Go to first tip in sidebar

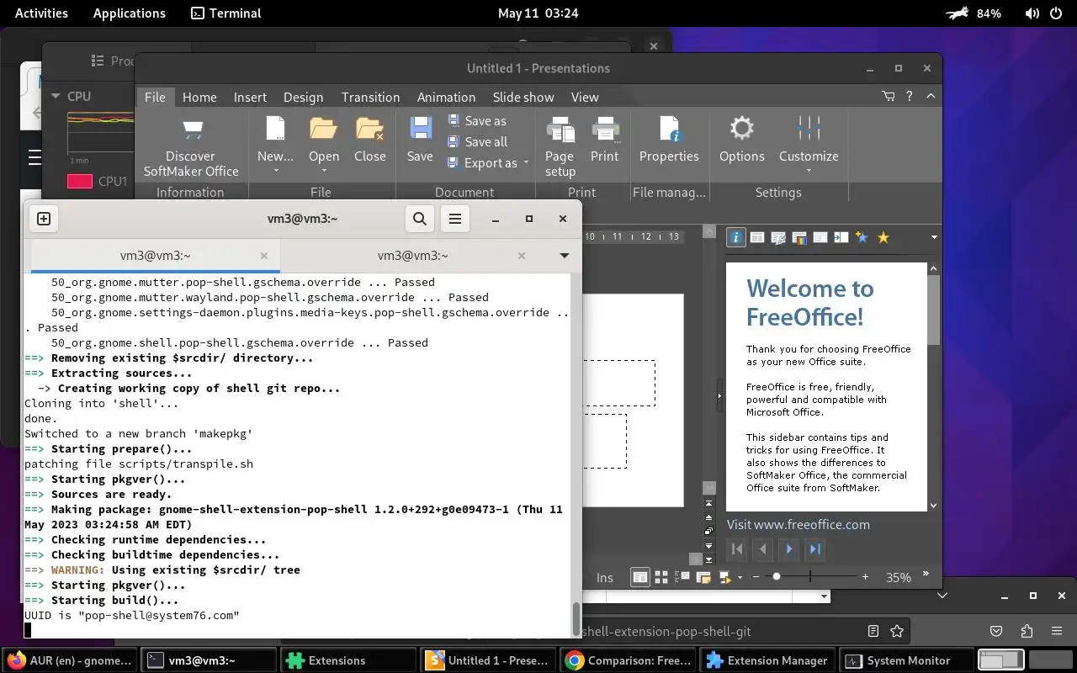[737, 549]
